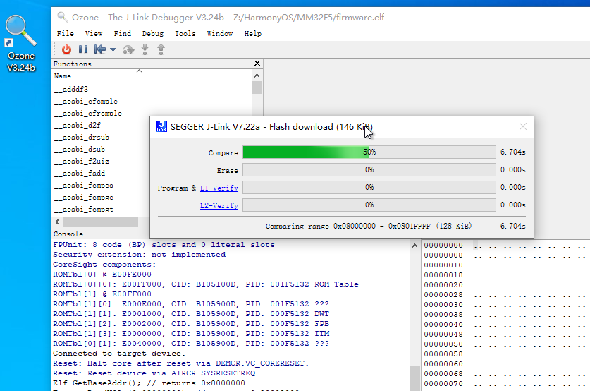The image size is (590, 391).
Task: Click the curved jump arrow toolbar icon
Action: pos(128,50)
